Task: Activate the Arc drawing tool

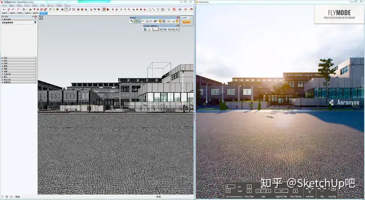Action: tap(18, 9)
